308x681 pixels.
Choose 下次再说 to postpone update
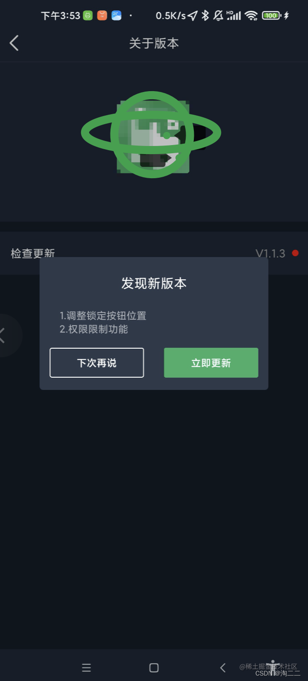[97, 363]
